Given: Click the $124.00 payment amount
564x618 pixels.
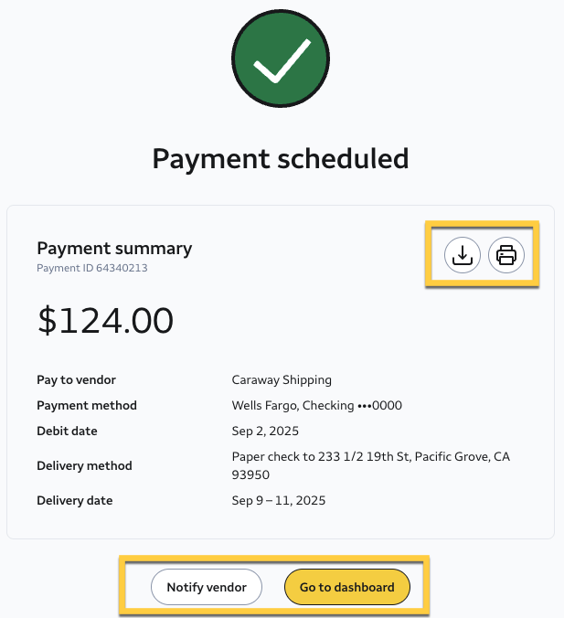Looking at the screenshot, I should [x=105, y=320].
